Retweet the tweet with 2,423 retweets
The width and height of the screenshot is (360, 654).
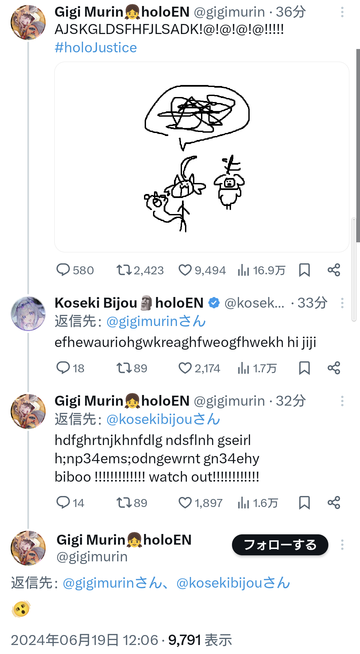coord(124,270)
